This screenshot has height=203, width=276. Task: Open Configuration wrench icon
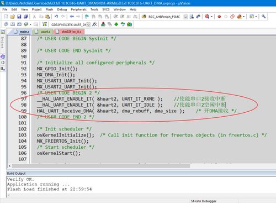click(x=264, y=17)
